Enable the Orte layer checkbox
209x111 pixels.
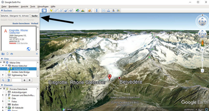coord(6,98)
